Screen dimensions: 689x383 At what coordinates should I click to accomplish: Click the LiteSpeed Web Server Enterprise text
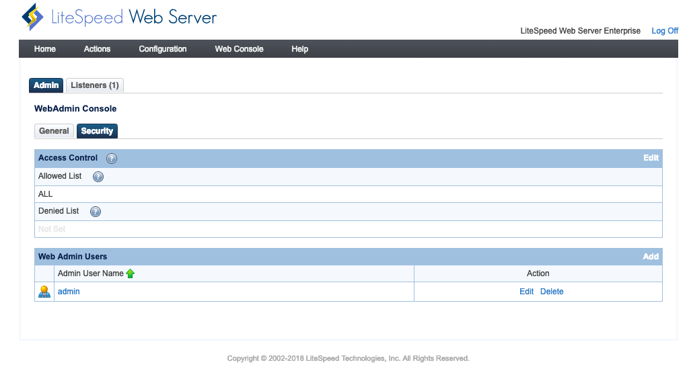580,31
